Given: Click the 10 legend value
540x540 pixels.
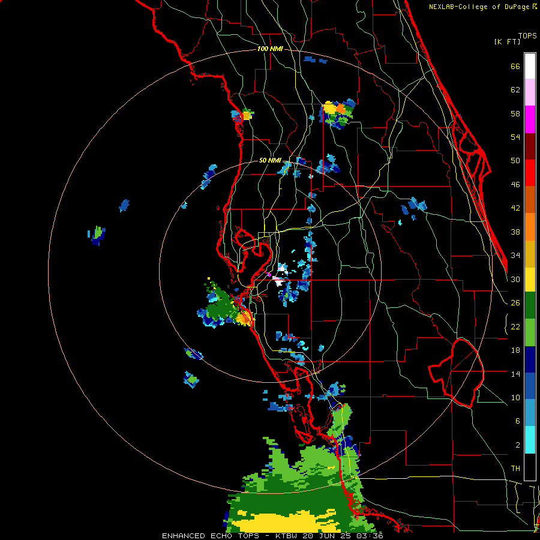Looking at the screenshot, I should [x=515, y=397].
